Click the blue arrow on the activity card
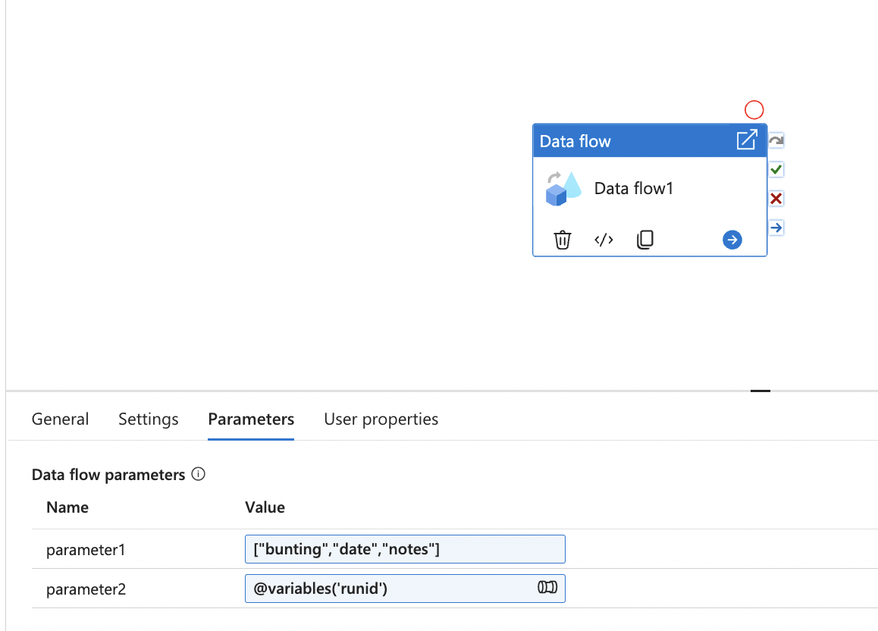The image size is (878, 631). point(732,240)
